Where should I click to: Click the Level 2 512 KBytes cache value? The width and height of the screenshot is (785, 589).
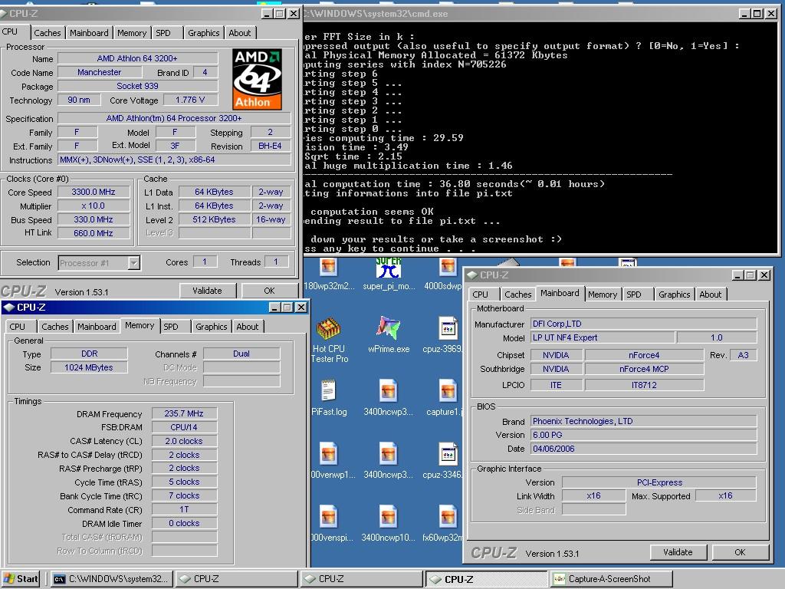coord(215,219)
